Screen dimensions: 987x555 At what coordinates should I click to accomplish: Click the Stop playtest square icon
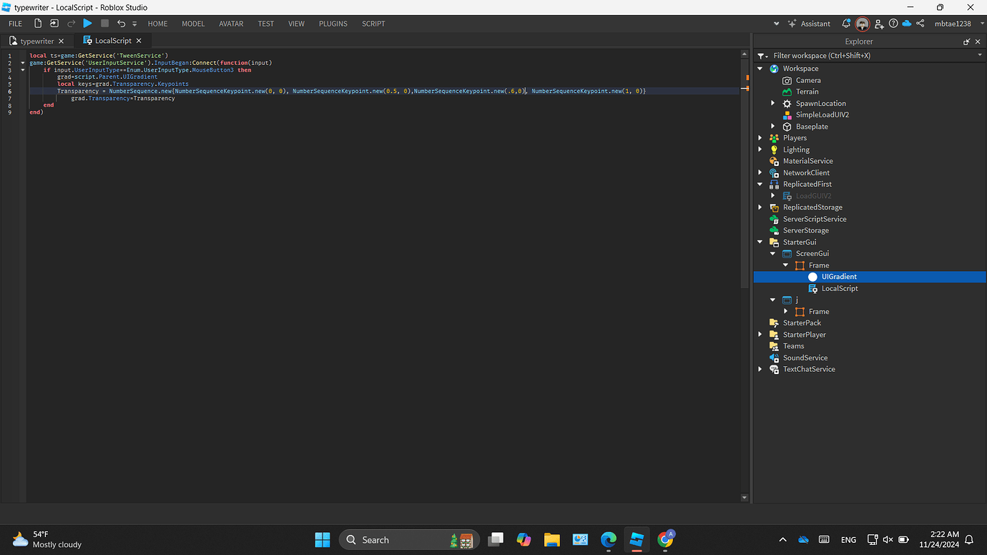pyautogui.click(x=104, y=24)
